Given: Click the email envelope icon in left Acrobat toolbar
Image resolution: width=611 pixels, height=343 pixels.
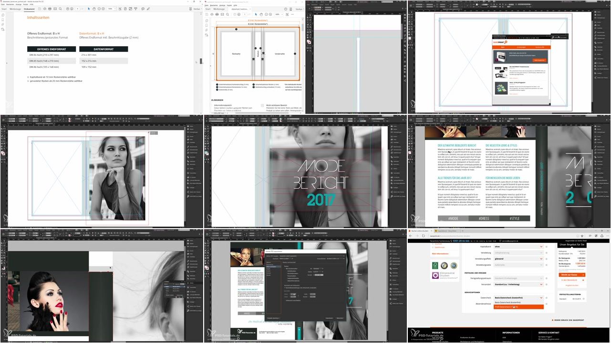Looking at the screenshot, I should click(x=55, y=9).
